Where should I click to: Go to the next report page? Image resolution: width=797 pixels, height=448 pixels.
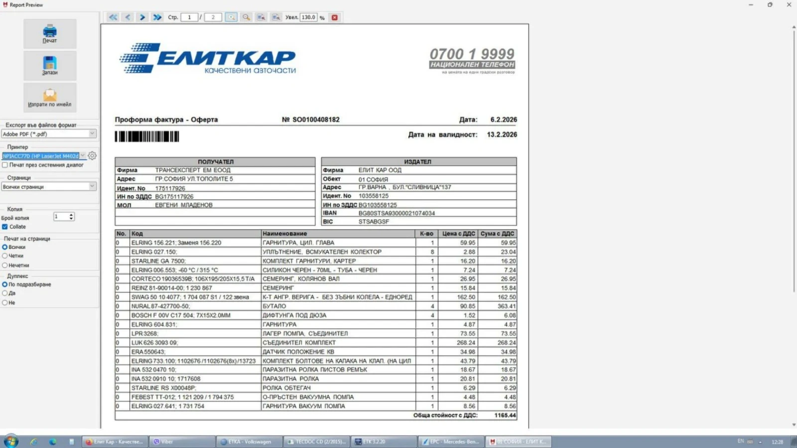(142, 17)
